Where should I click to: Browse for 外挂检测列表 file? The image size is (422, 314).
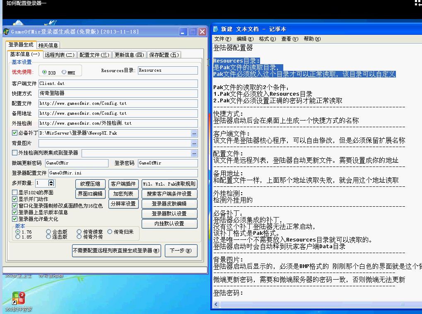point(194,153)
